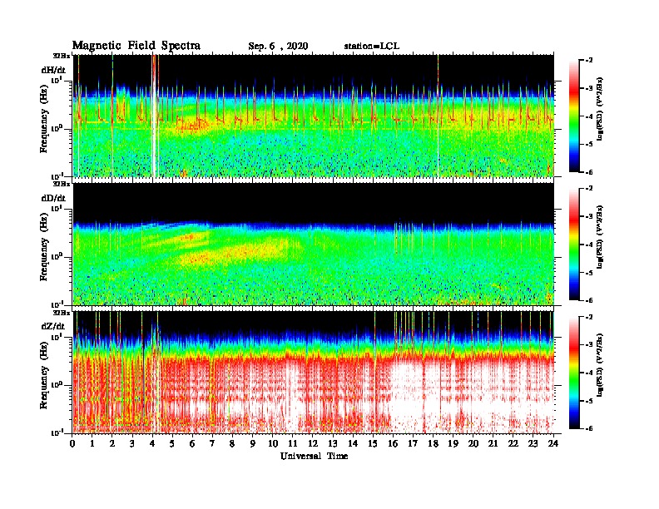Click the dH/dt spectrogram plot area

point(313,116)
